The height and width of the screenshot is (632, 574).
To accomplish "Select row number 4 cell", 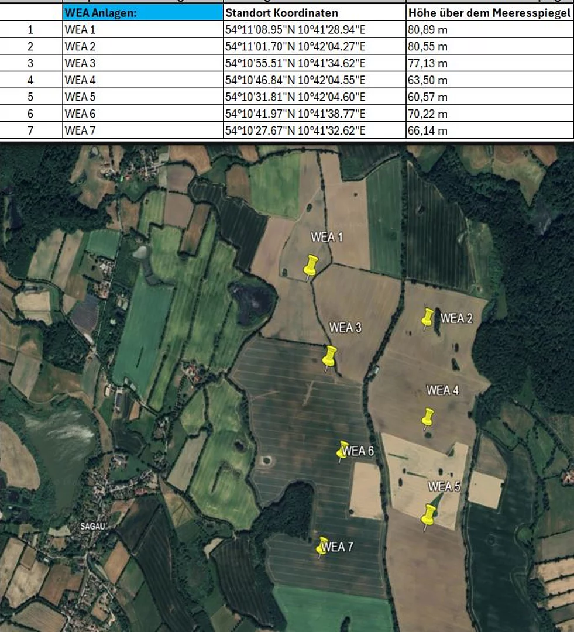I will [x=31, y=80].
